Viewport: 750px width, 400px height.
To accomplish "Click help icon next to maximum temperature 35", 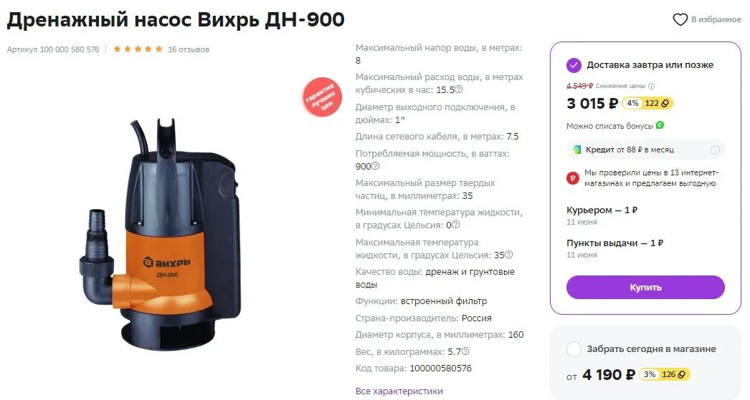I will (509, 255).
